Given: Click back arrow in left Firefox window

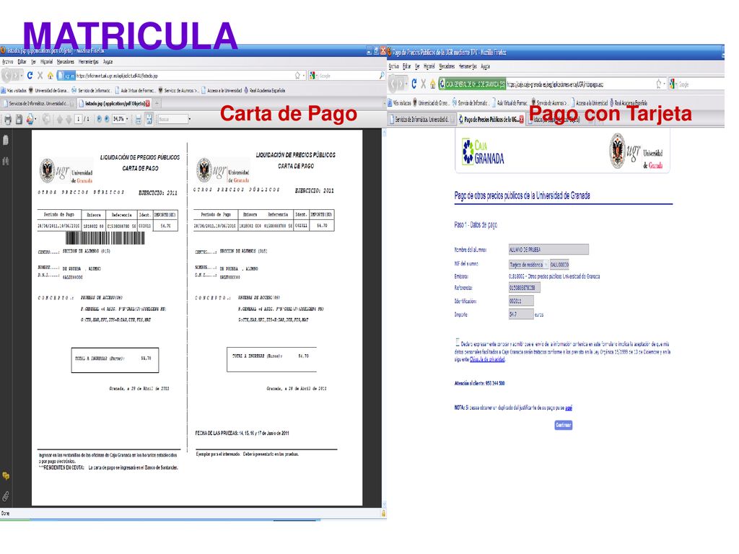Looking at the screenshot, I should pos(6,75).
